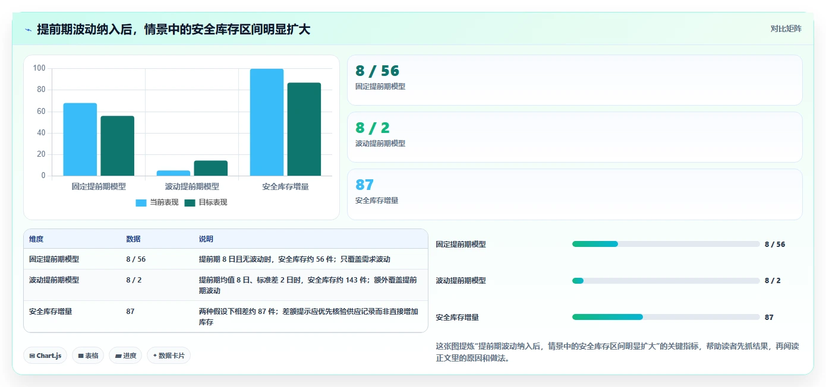The width and height of the screenshot is (826, 387).
Task: Click the blue 安全库存增量 current bar
Action: [x=267, y=122]
